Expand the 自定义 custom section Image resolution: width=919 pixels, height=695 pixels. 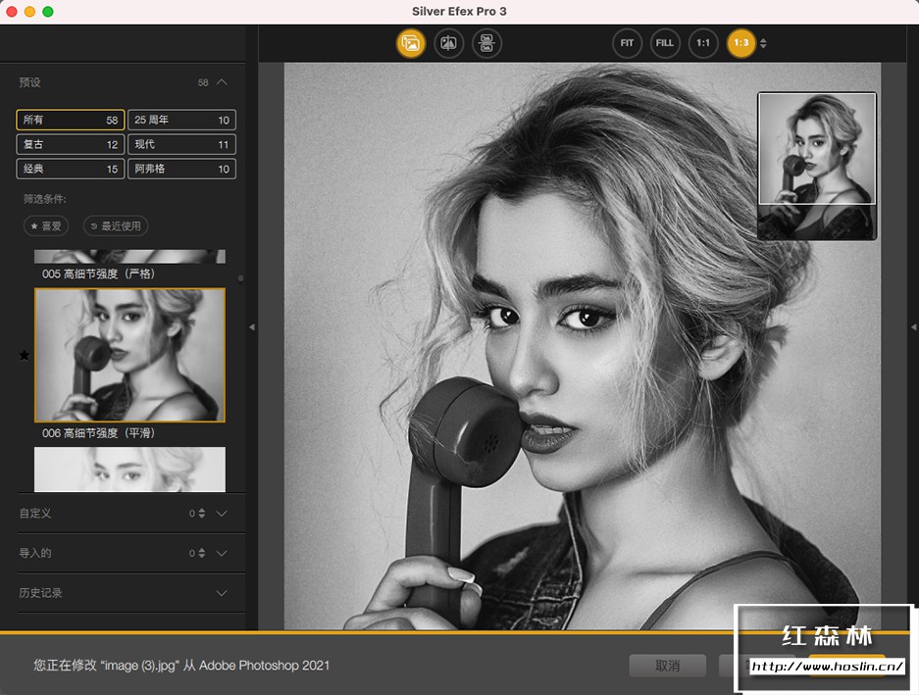[x=222, y=513]
